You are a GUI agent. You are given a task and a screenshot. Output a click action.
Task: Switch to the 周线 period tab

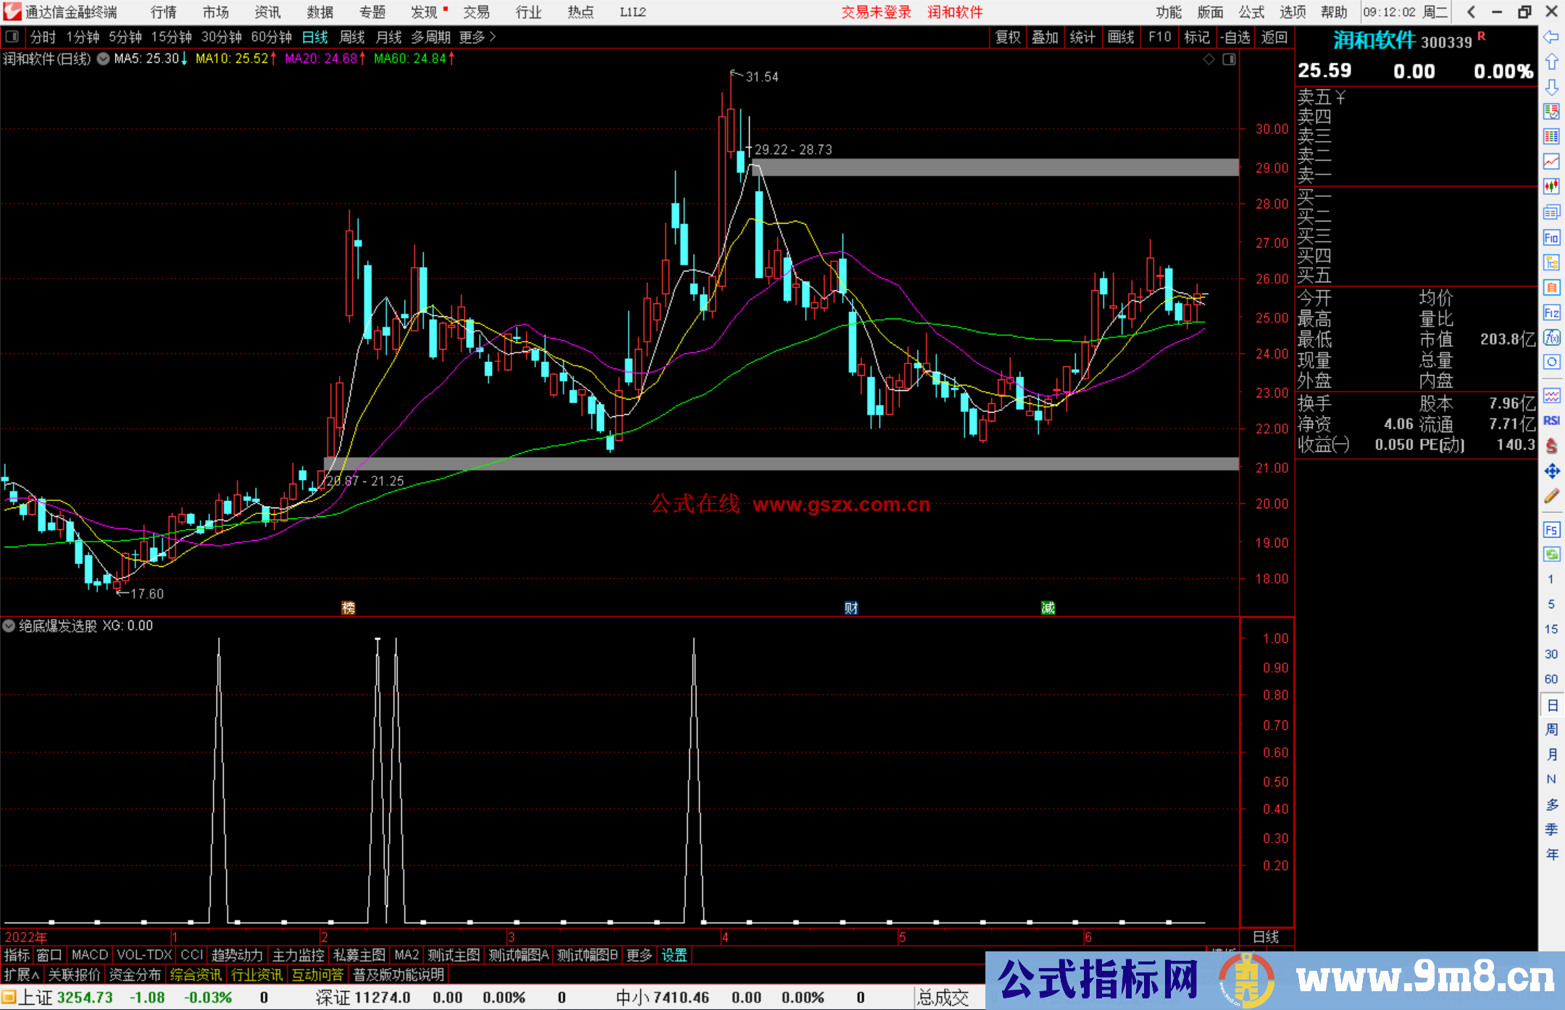[352, 37]
